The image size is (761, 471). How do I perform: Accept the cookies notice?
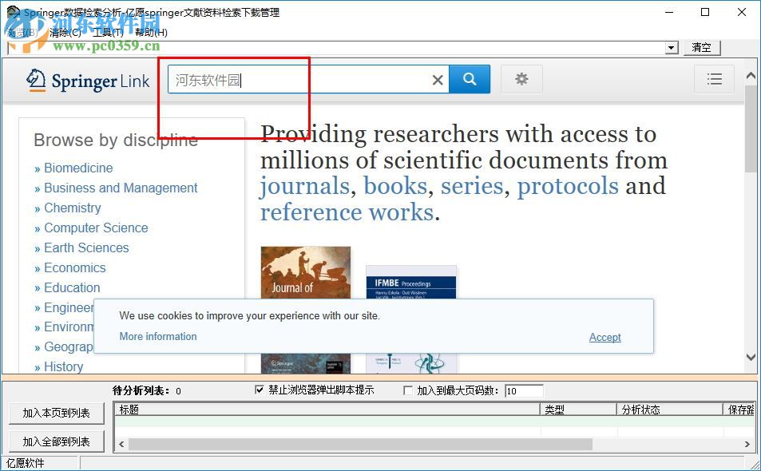click(604, 337)
